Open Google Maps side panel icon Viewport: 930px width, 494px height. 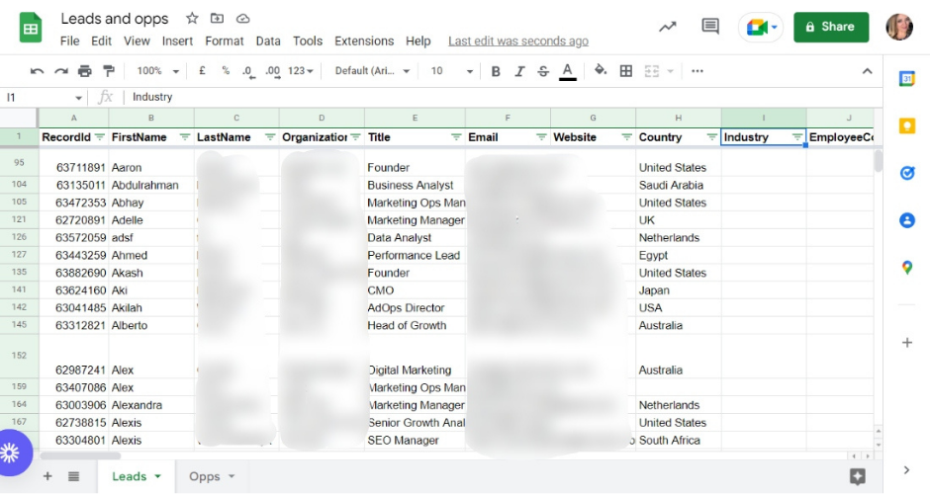(x=907, y=268)
